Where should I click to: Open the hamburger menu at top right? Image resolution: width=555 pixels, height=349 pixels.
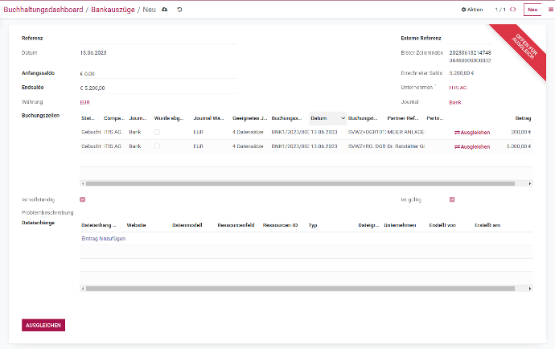click(x=550, y=10)
